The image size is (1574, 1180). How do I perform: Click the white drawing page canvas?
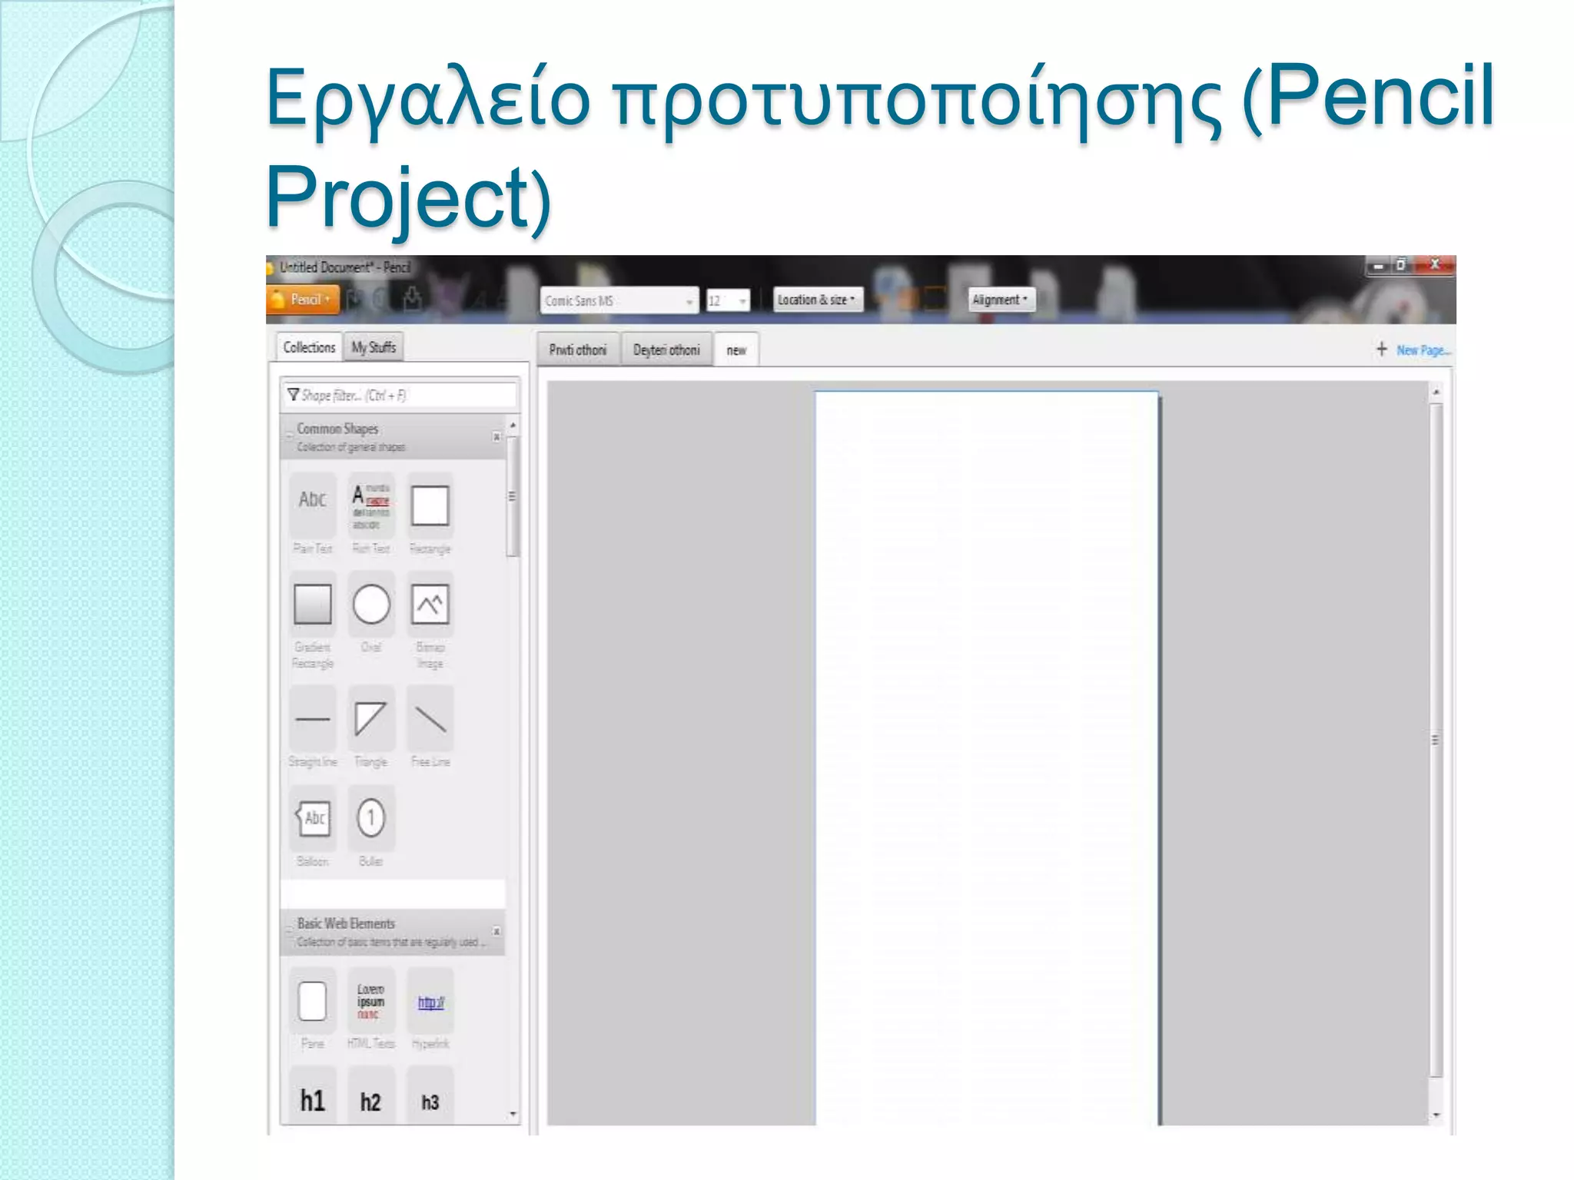coord(987,758)
